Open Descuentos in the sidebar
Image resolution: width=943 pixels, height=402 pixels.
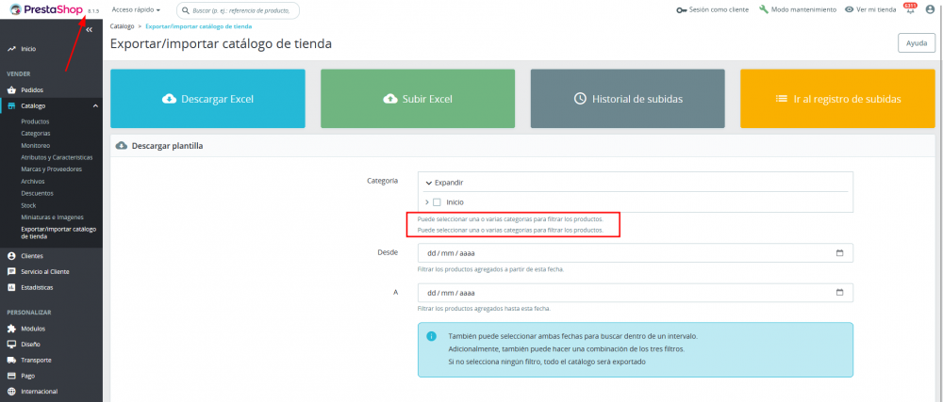coord(38,193)
